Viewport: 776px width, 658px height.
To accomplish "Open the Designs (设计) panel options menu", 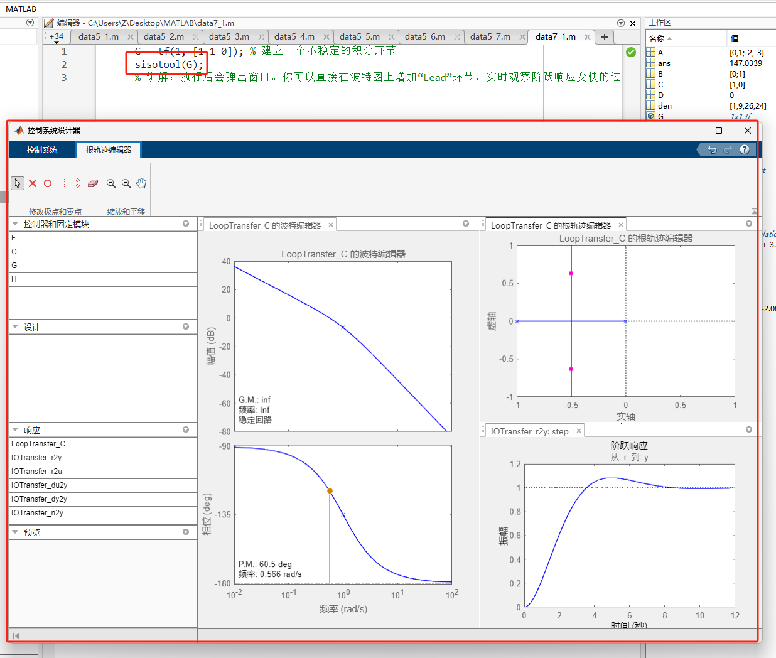I will tap(186, 326).
